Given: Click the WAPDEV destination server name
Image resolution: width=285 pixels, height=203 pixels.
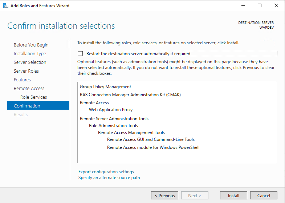Looking at the screenshot, I should (x=266, y=28).
